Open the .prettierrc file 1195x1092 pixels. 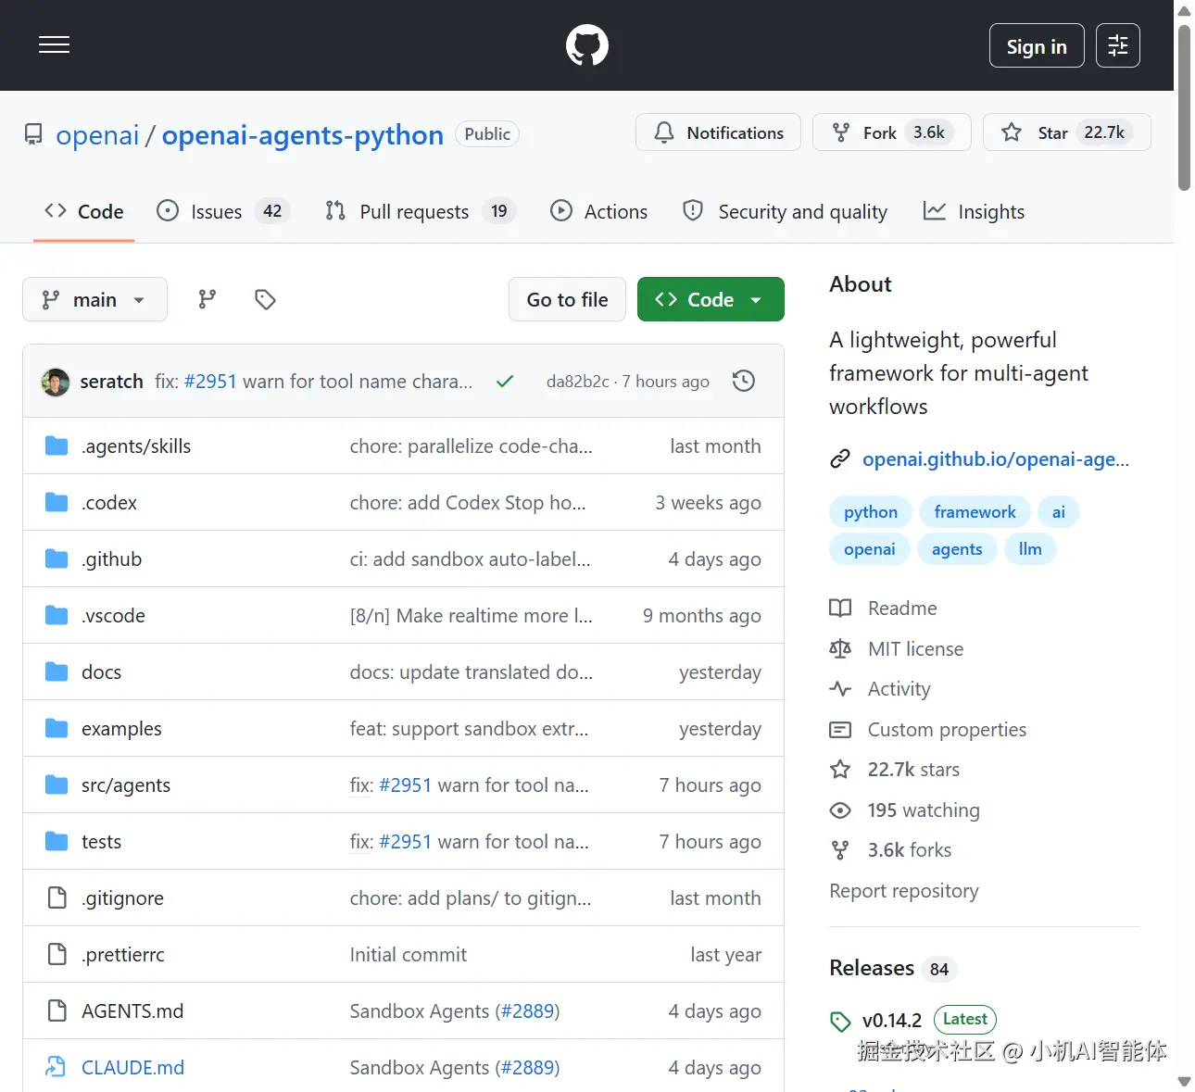[x=122, y=954]
